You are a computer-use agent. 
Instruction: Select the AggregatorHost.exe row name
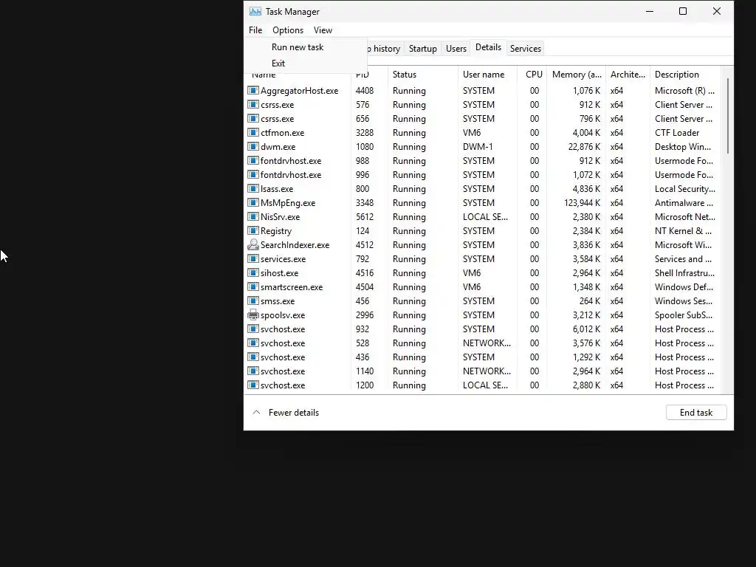click(x=300, y=91)
